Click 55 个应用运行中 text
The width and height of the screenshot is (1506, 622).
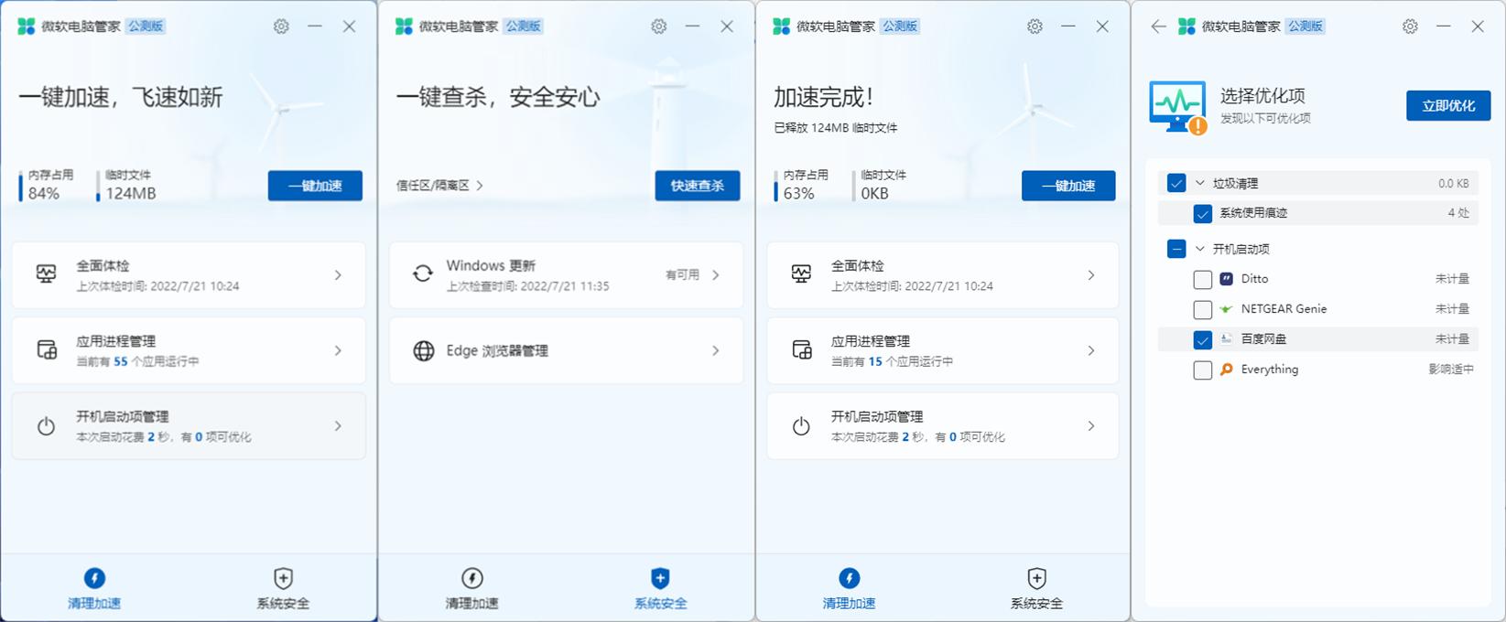click(x=137, y=361)
